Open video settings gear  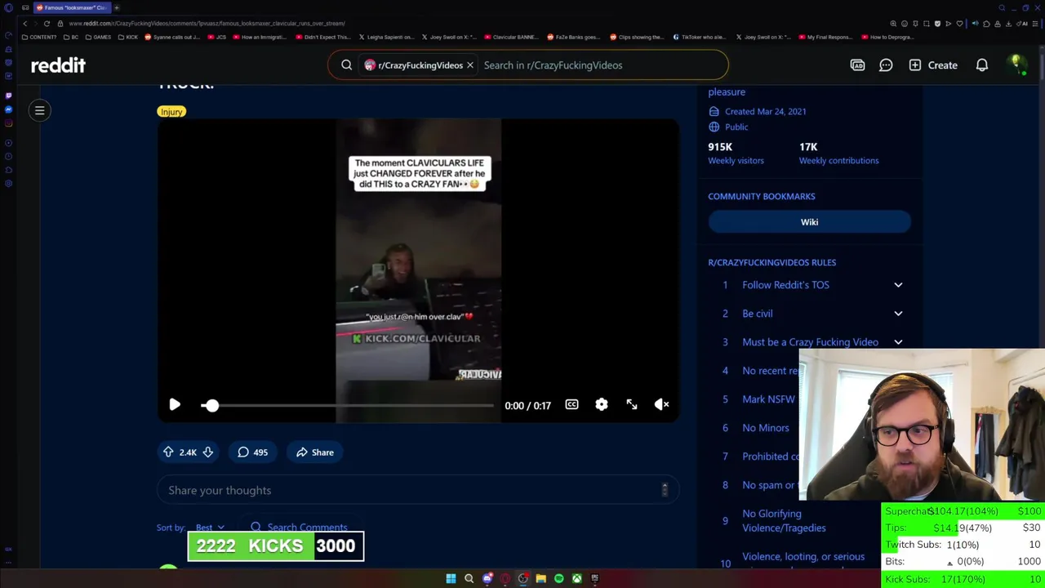[602, 405]
